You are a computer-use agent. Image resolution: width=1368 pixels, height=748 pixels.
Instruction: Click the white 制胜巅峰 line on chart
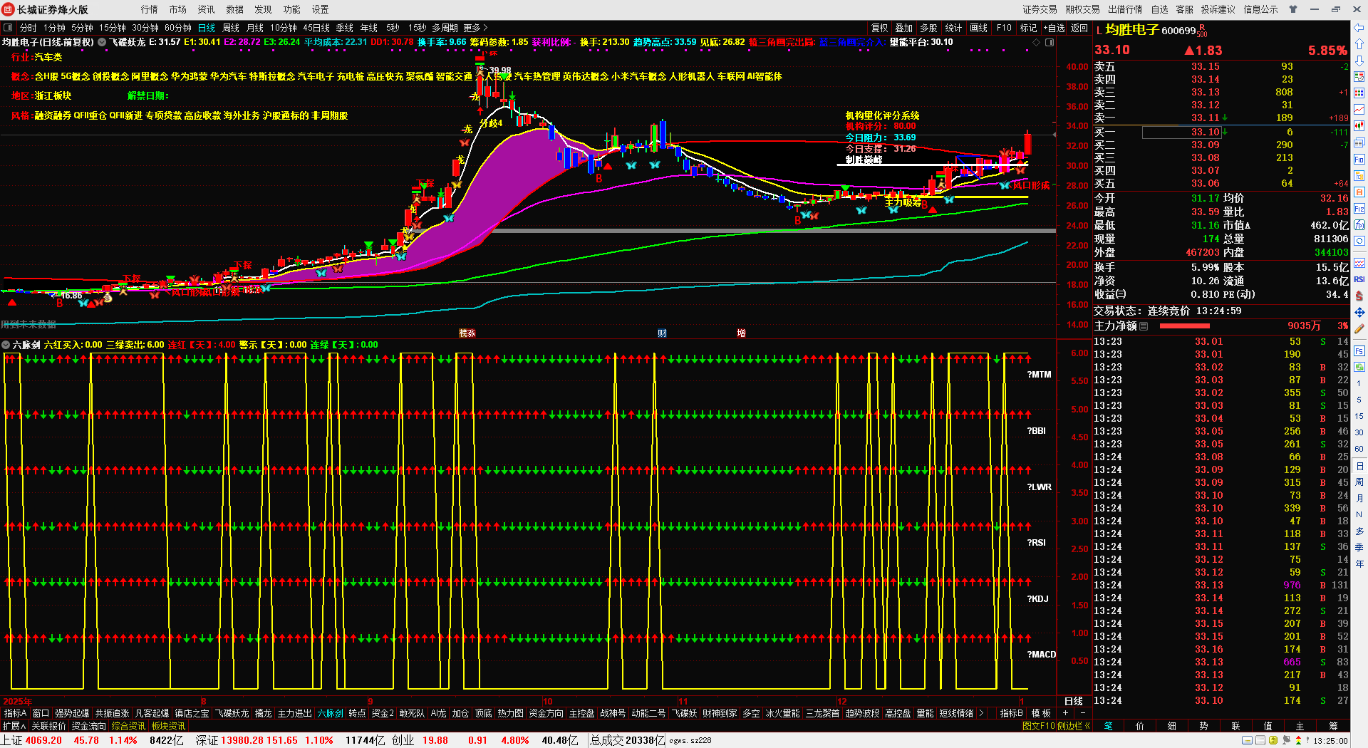point(932,165)
